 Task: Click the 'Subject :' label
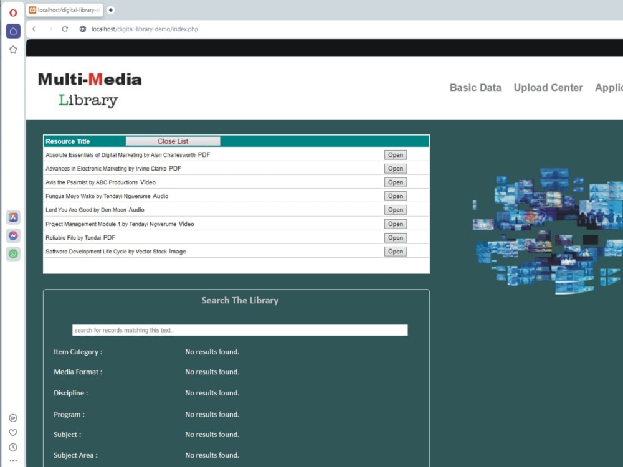[x=67, y=435]
